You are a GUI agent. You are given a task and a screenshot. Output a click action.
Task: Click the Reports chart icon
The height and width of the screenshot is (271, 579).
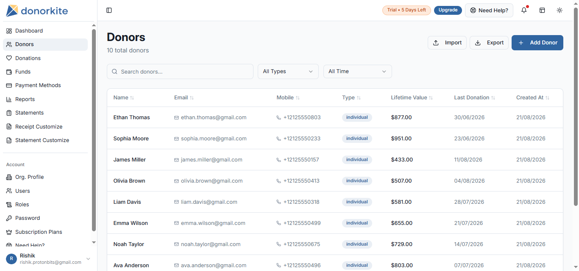click(x=9, y=99)
